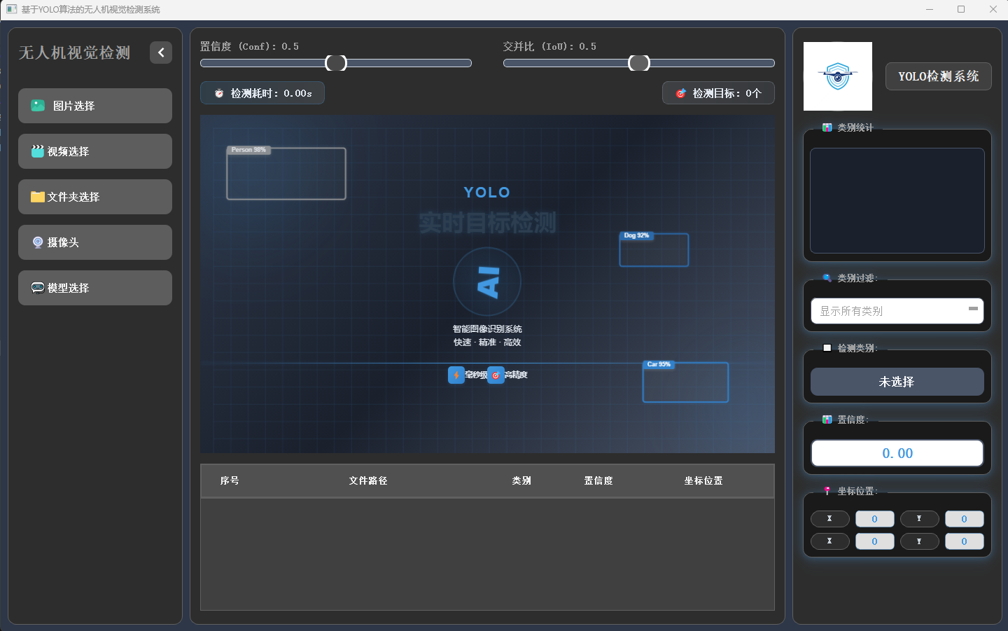Choose 视频选择 to load a video
1008x631 pixels.
point(95,151)
